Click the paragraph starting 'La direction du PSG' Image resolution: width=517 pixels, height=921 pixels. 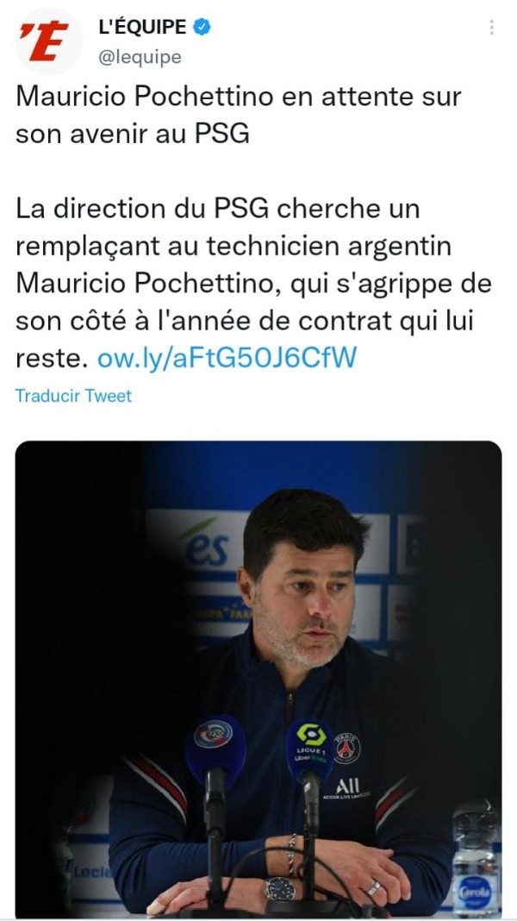(253, 283)
